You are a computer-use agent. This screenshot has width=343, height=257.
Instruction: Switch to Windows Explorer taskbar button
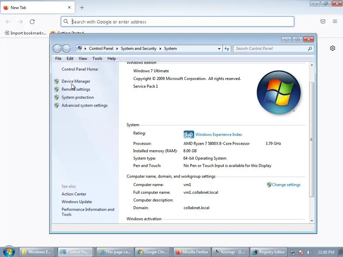[x=37, y=252]
